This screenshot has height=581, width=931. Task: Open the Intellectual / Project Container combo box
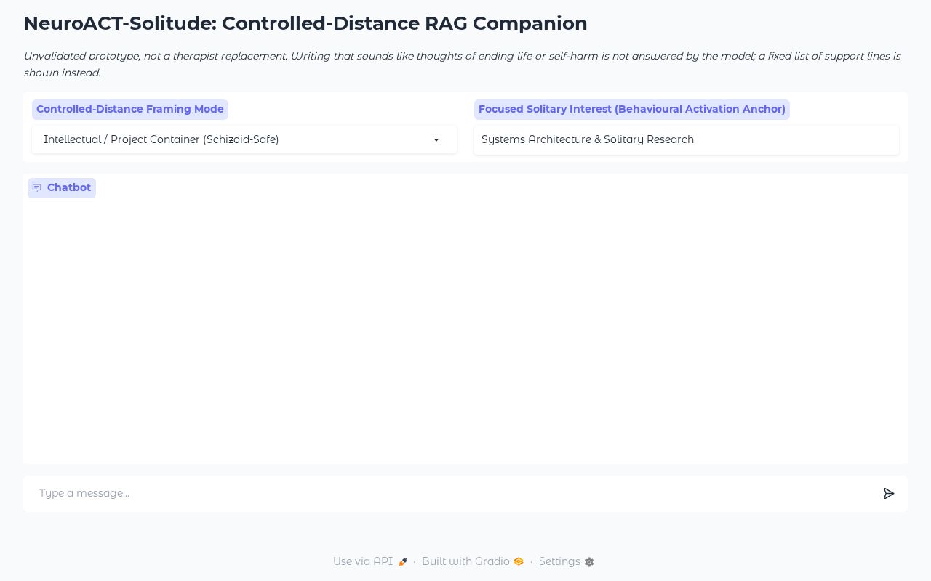[x=244, y=139]
